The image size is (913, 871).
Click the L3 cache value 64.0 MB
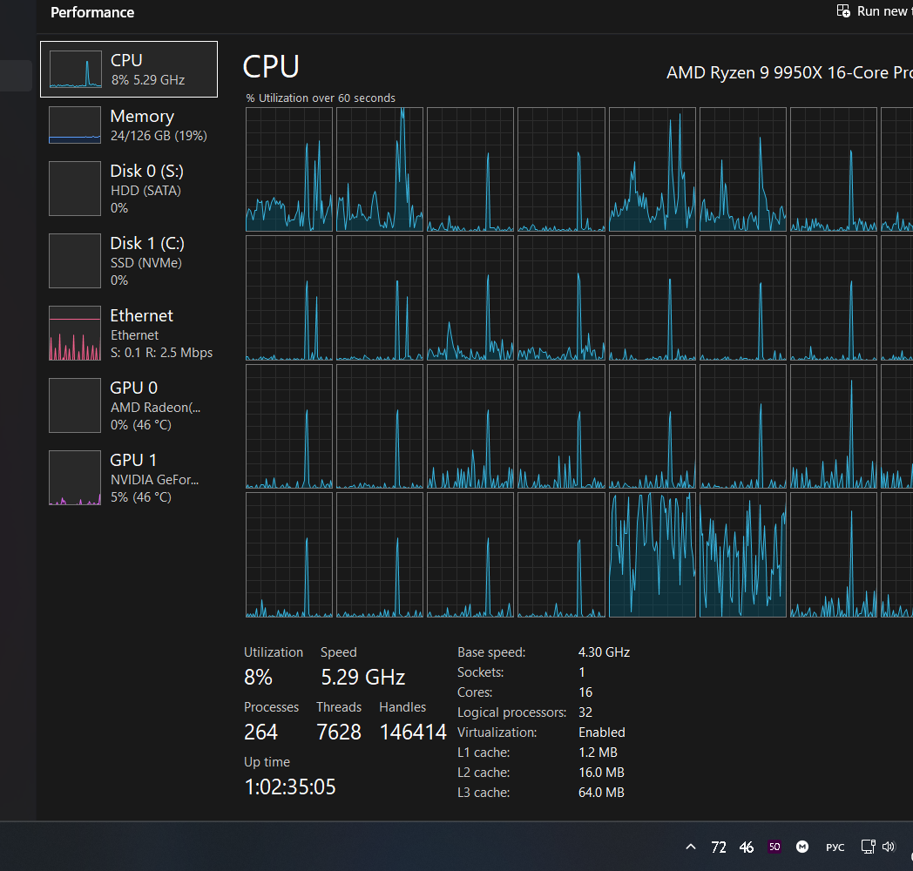pos(601,793)
